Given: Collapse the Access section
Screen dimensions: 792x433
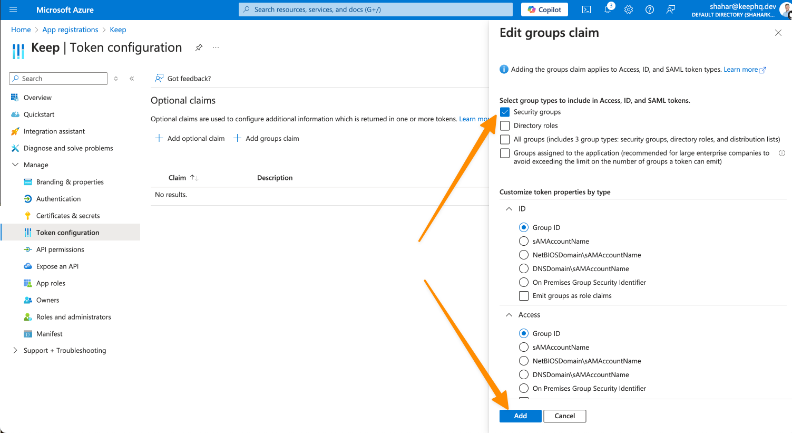Looking at the screenshot, I should click(509, 315).
